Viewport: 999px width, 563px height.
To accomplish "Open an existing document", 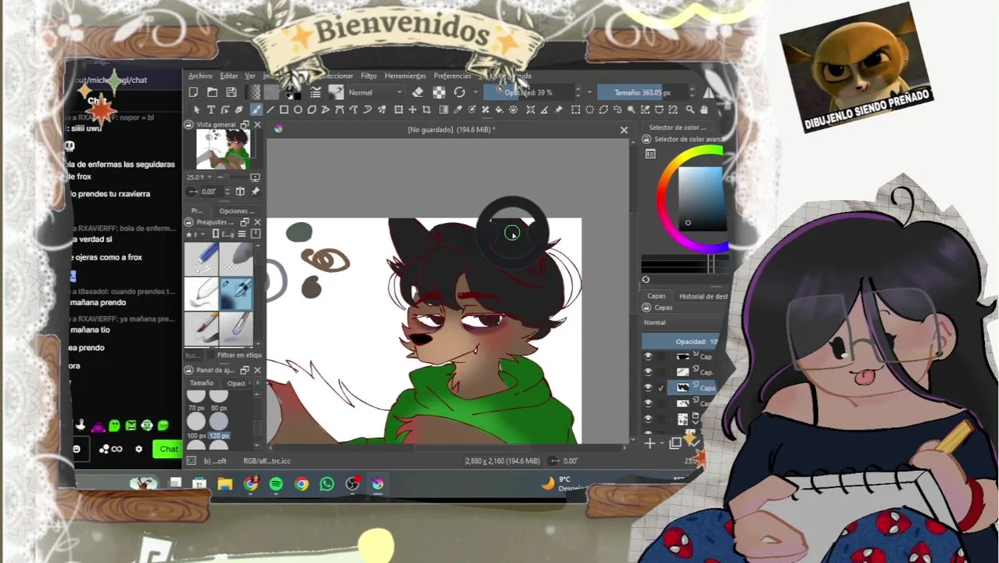I will tap(212, 92).
